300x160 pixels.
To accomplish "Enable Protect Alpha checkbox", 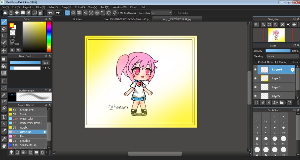I will [x=256, y=62].
